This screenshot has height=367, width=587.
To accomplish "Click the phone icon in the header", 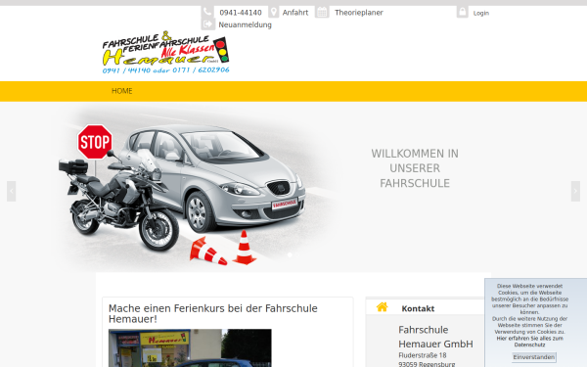I will coord(207,12).
